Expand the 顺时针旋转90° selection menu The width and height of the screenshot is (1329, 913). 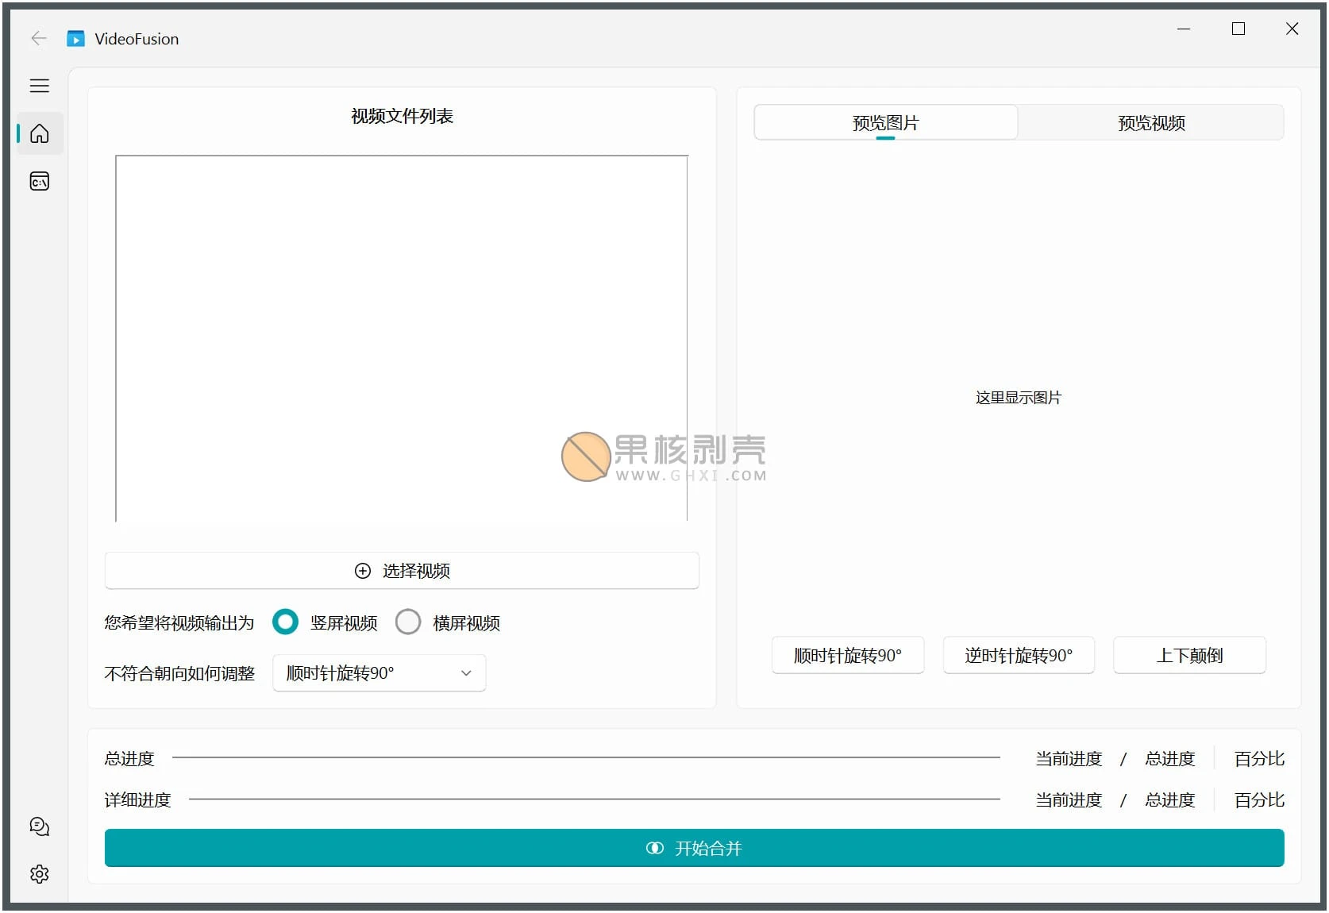point(379,672)
